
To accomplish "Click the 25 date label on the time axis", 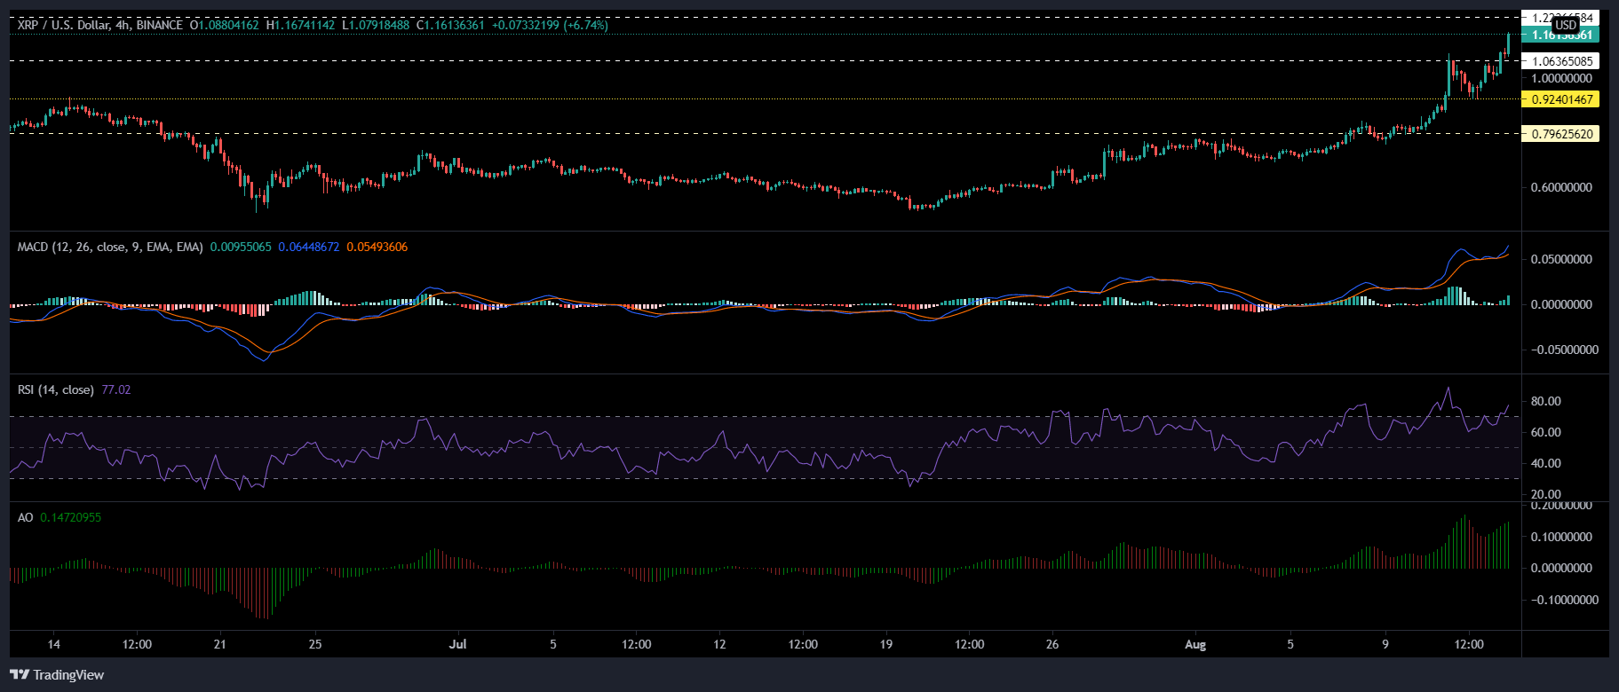I will click(x=315, y=644).
